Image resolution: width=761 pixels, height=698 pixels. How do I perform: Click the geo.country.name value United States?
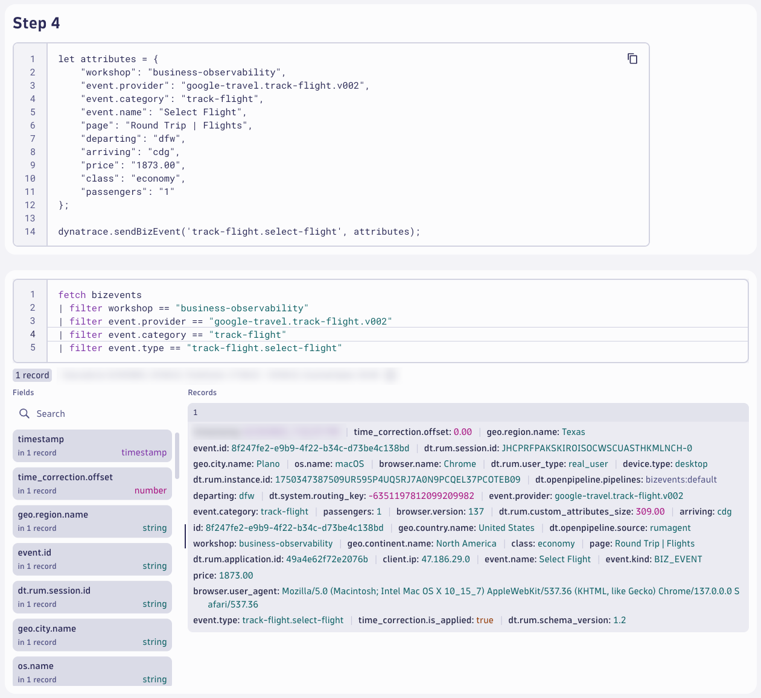pyautogui.click(x=506, y=528)
